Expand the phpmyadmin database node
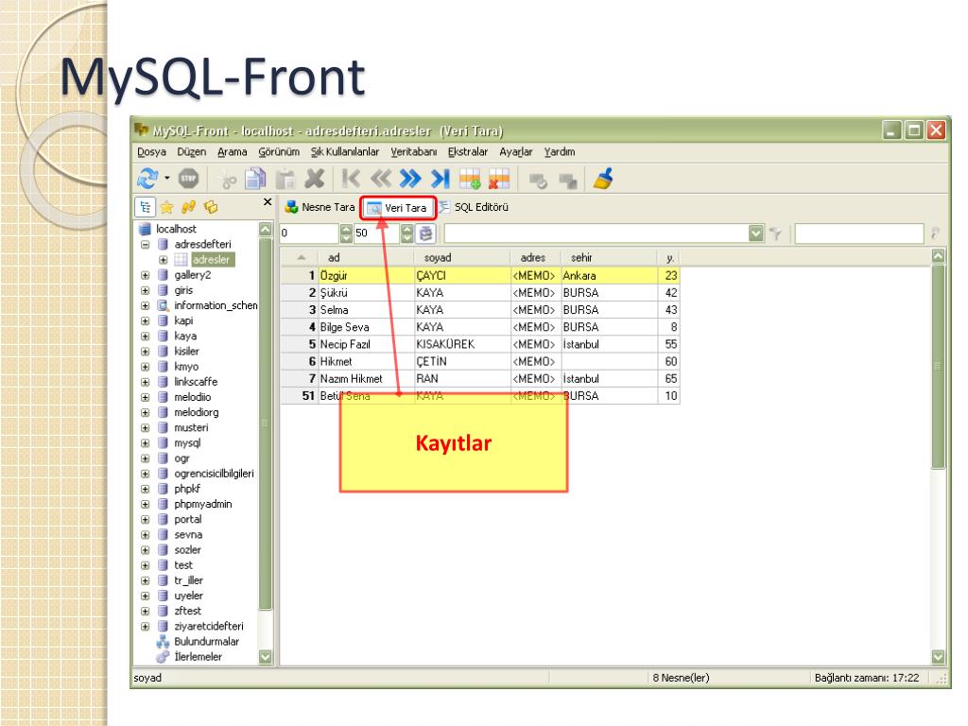The image size is (968, 726). point(145,505)
